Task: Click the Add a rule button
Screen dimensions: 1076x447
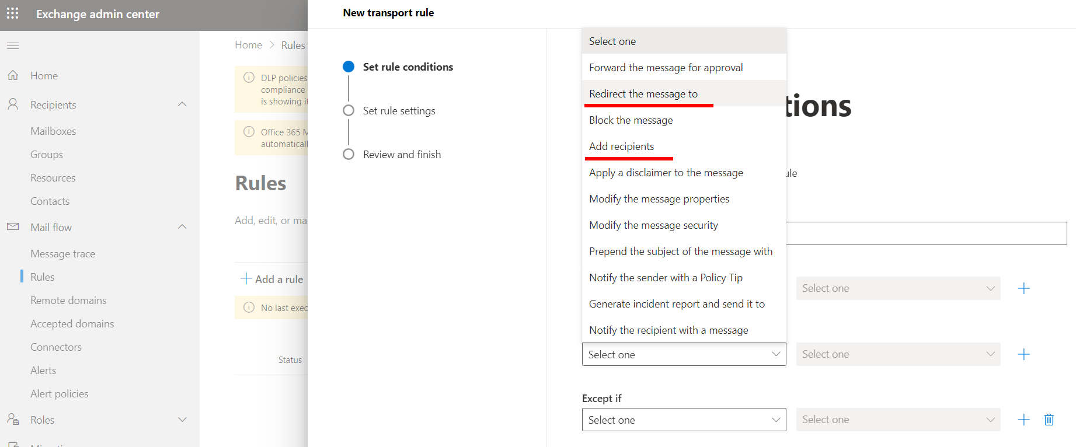Action: pyautogui.click(x=272, y=279)
